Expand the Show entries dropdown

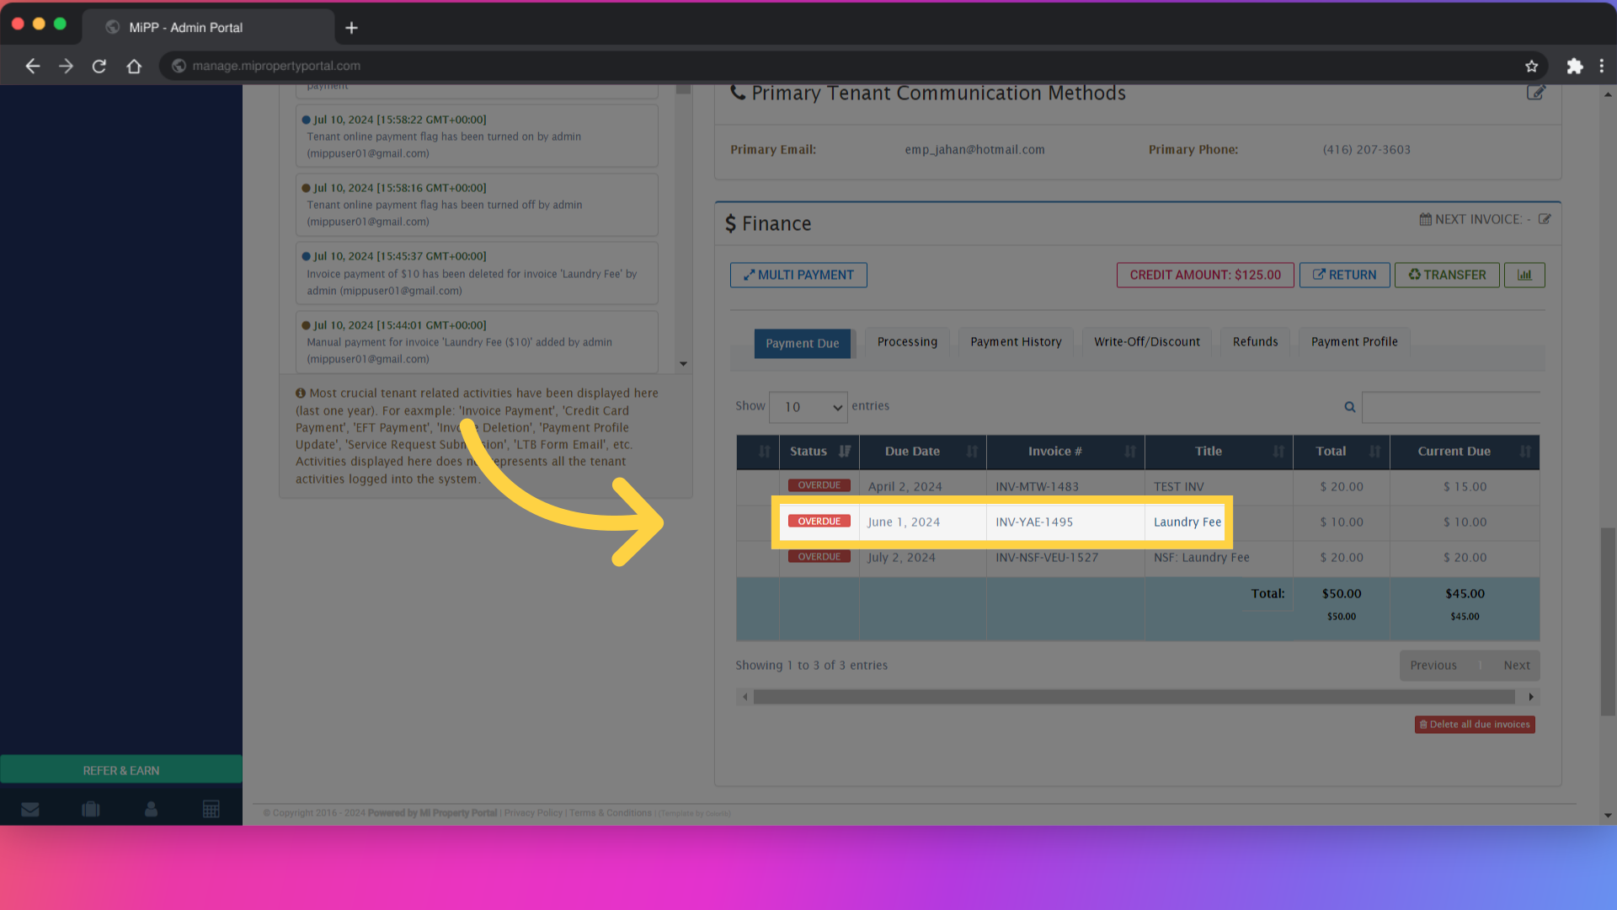pos(808,407)
